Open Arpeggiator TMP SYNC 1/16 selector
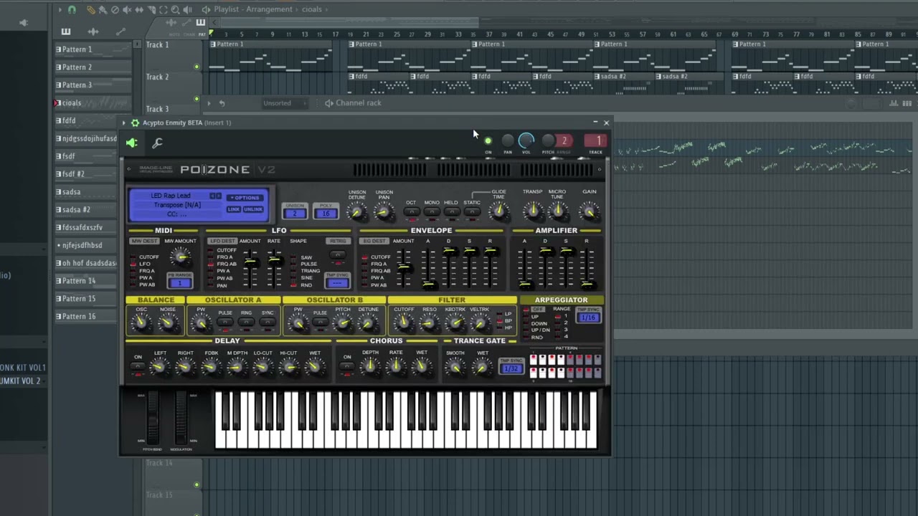The image size is (918, 516). [589, 317]
